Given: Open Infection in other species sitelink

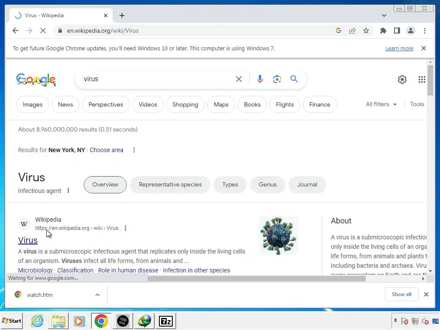Looking at the screenshot, I should (196, 270).
